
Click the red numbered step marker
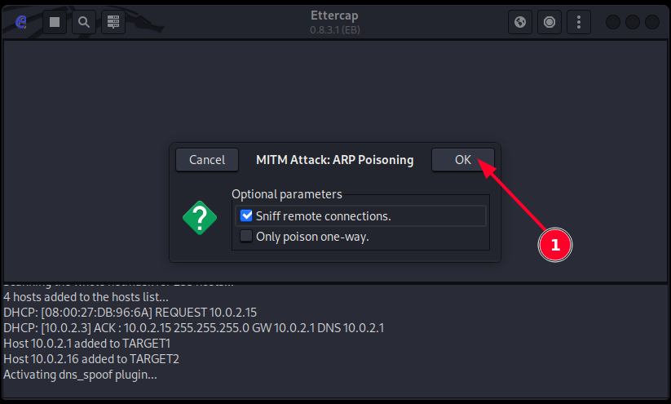(x=555, y=244)
